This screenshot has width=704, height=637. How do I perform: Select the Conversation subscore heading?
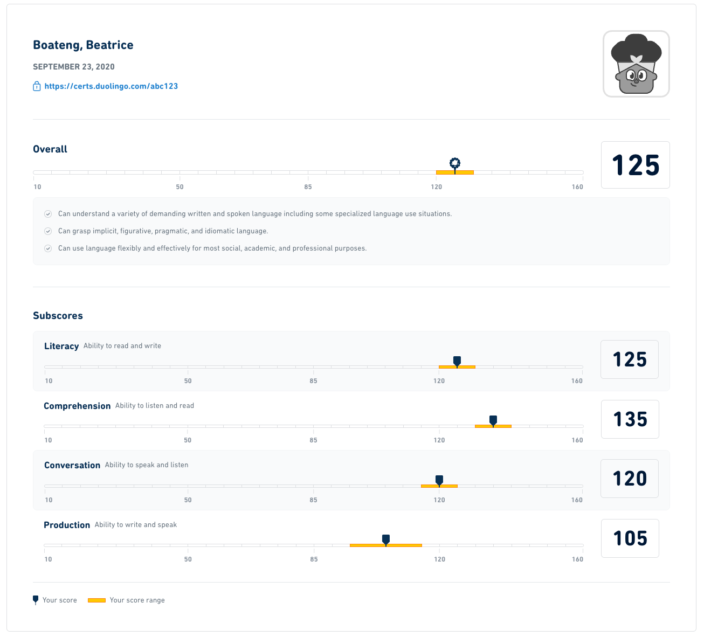pyautogui.click(x=72, y=465)
